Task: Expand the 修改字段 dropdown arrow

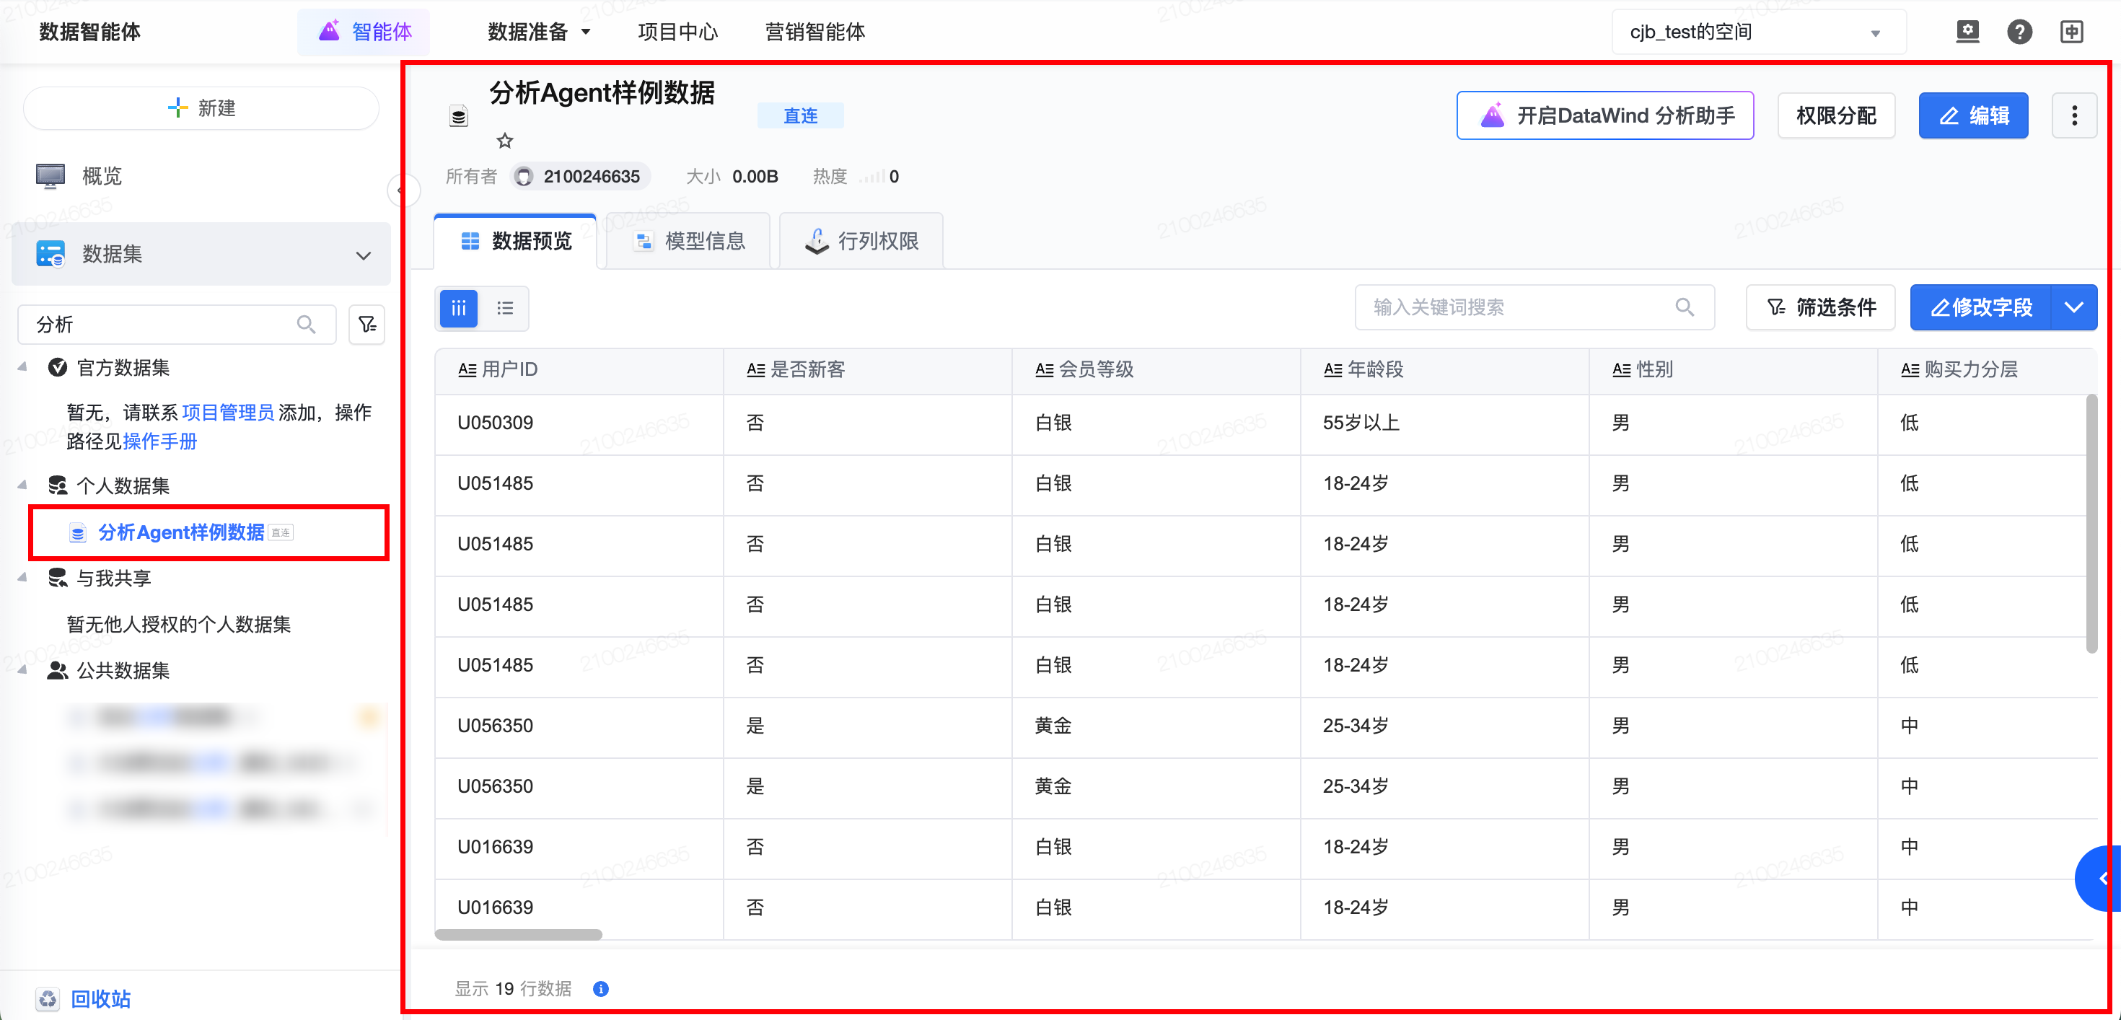Action: click(x=2073, y=308)
